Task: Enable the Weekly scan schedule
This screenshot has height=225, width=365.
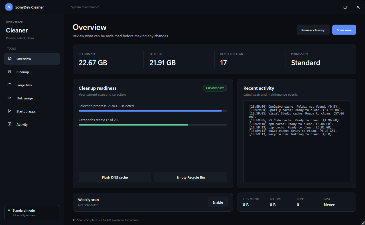Action: tap(218, 202)
